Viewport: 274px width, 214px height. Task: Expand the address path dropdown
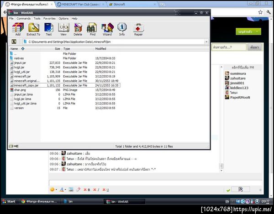(x=206, y=42)
